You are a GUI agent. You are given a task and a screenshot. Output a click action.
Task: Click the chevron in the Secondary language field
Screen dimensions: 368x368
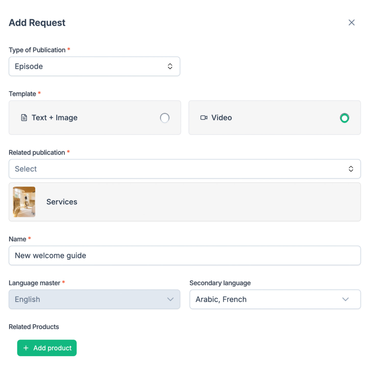[x=345, y=299]
